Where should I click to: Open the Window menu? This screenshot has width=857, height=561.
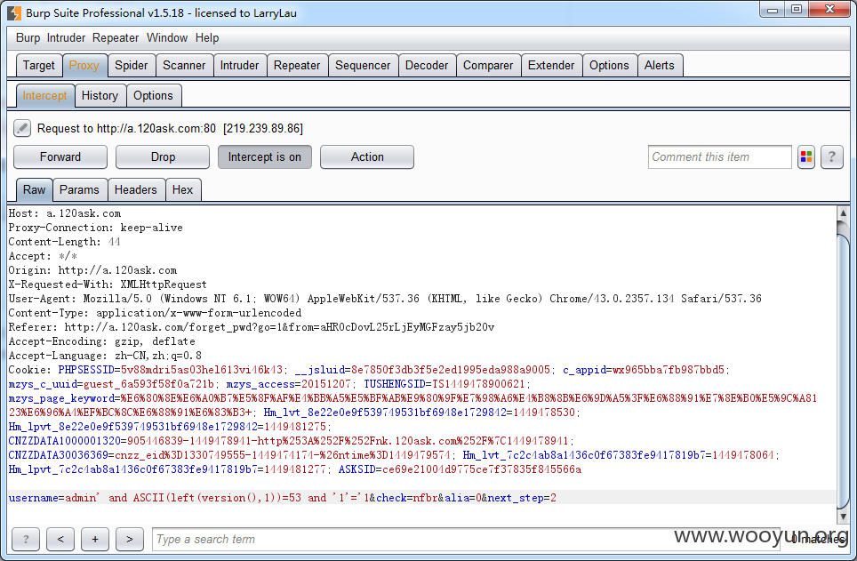(167, 37)
